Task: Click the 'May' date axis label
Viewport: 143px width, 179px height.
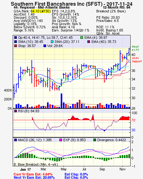Action: coord(64,169)
